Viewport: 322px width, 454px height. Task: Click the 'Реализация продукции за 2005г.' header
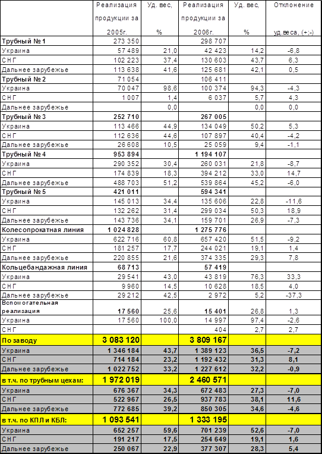pyautogui.click(x=117, y=18)
